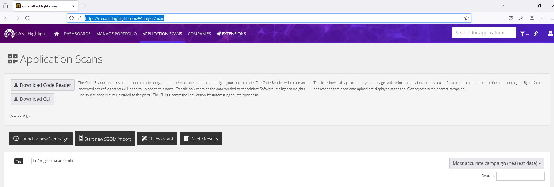Open the user profile icon
The height and width of the screenshot is (187, 554).
pos(550,33)
